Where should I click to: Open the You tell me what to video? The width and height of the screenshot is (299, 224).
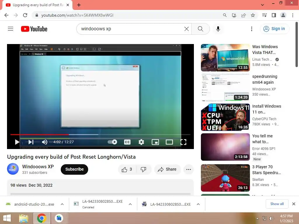(x=225, y=147)
